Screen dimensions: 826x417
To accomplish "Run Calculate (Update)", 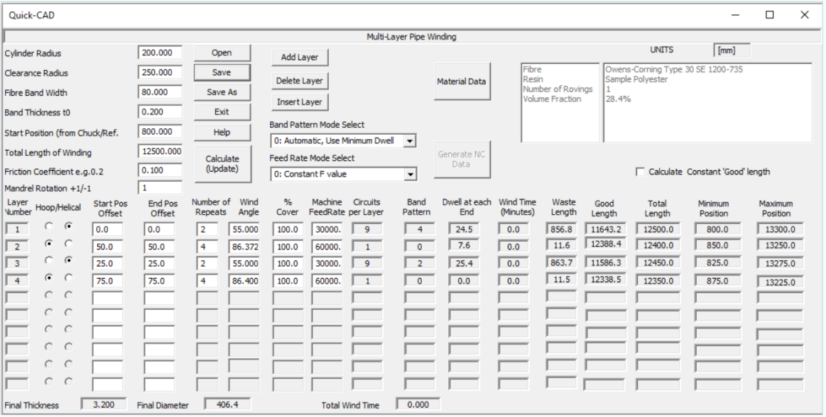I will (x=222, y=164).
